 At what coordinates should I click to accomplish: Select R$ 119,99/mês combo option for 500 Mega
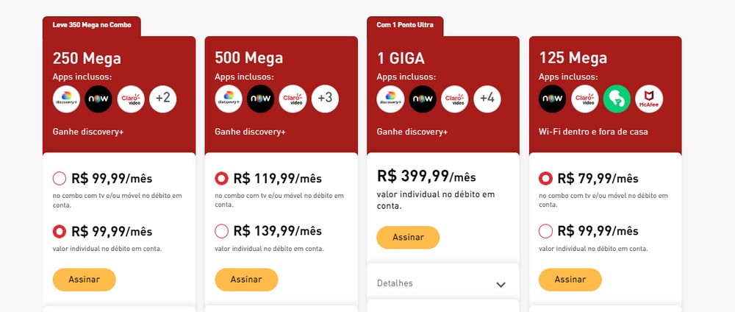click(221, 178)
